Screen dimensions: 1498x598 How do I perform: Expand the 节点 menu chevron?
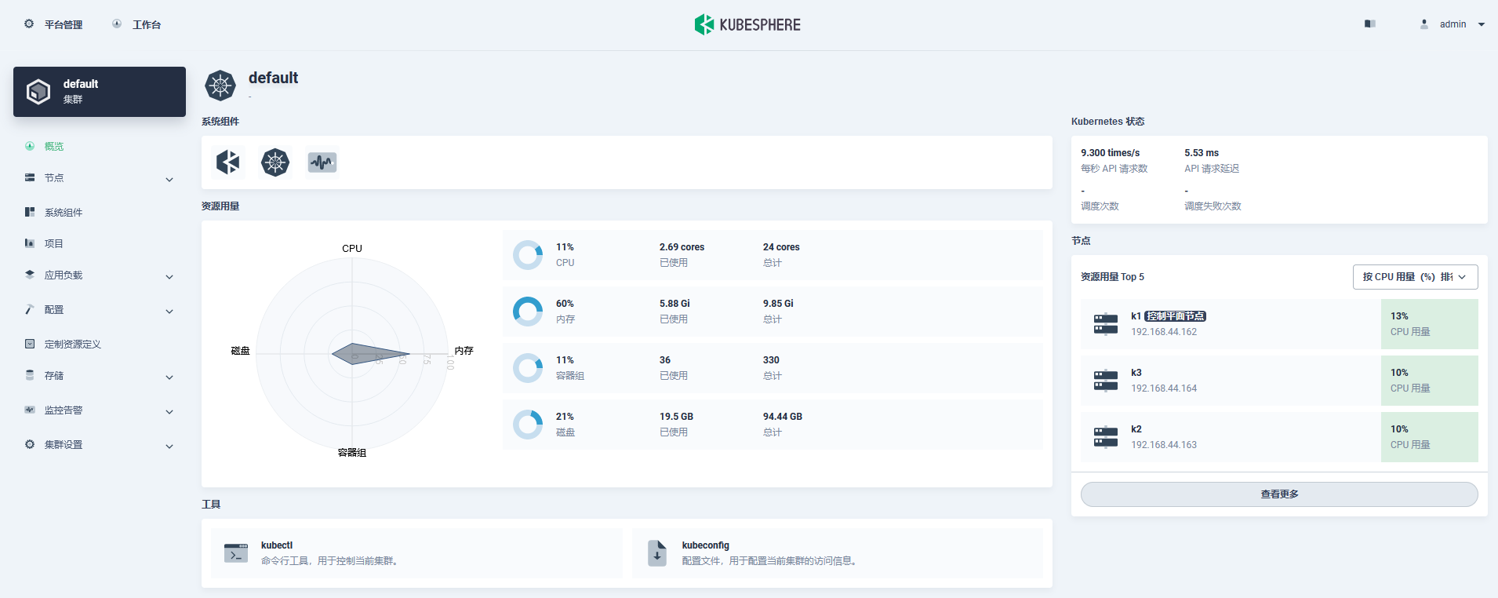tap(169, 180)
